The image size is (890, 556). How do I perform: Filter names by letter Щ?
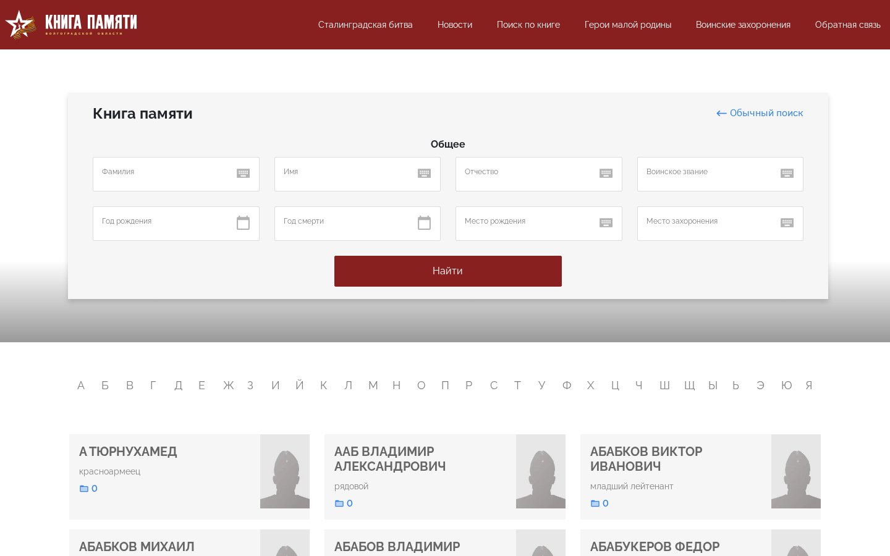coord(690,385)
